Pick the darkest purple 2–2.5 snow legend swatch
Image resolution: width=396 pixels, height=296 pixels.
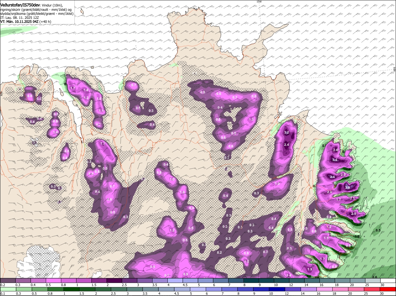click(114, 280)
